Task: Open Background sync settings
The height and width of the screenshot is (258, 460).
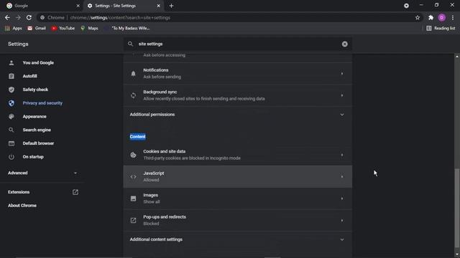Action: [238, 95]
